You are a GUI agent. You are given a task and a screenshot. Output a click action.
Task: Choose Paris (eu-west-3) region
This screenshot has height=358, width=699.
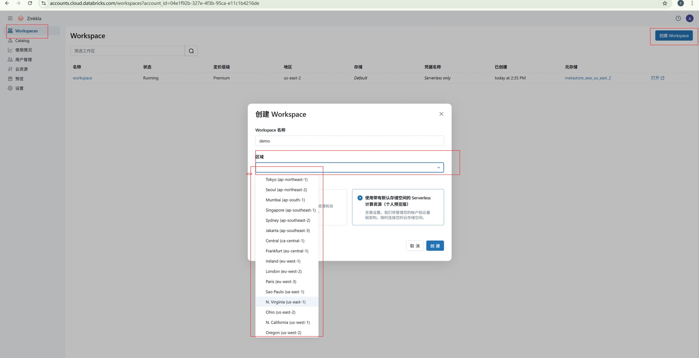(x=287, y=281)
